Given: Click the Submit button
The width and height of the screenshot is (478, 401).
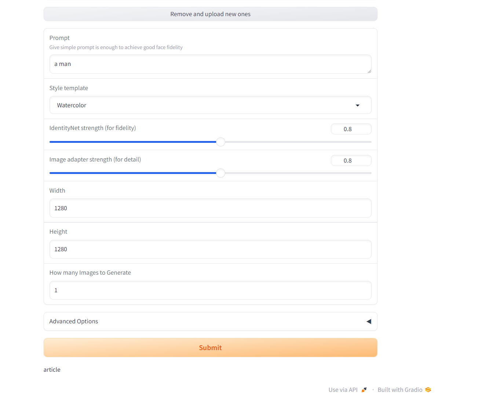Looking at the screenshot, I should click(210, 348).
